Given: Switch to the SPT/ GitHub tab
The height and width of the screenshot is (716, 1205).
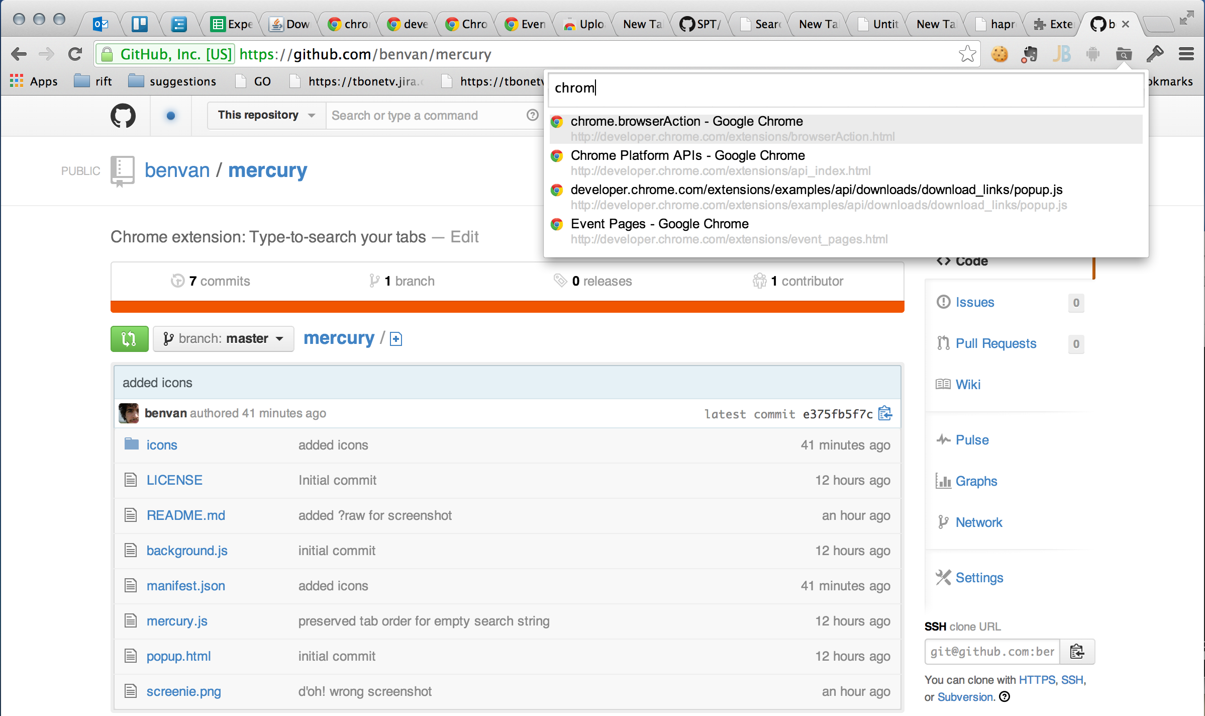Looking at the screenshot, I should point(699,24).
